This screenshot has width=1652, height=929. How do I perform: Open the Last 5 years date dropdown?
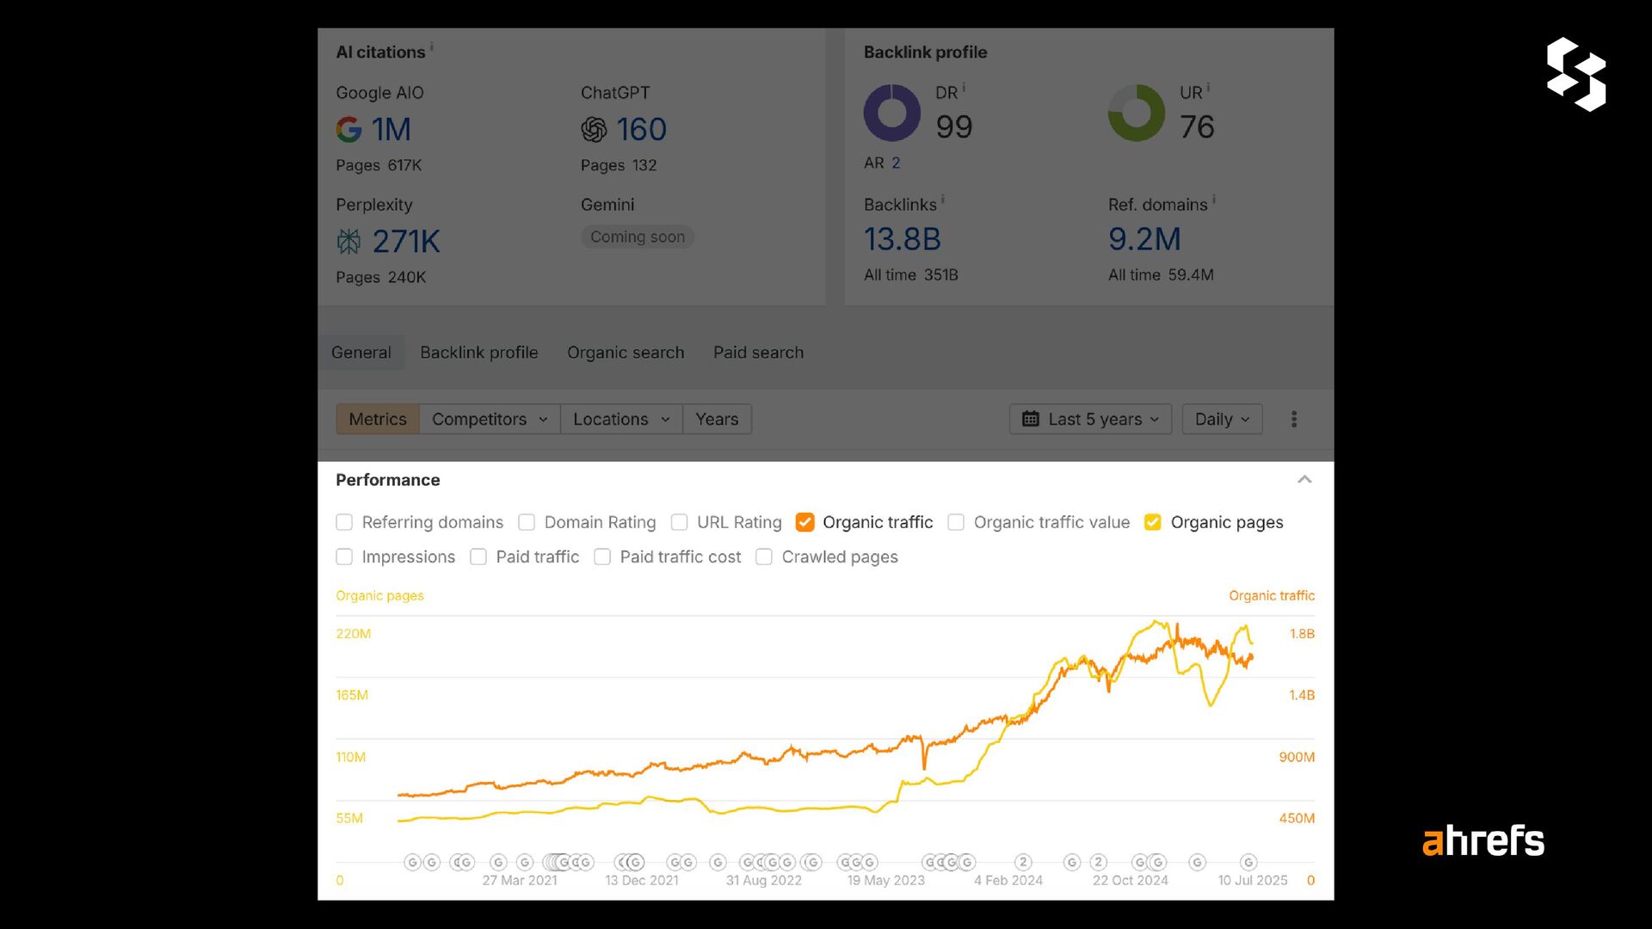(1090, 419)
